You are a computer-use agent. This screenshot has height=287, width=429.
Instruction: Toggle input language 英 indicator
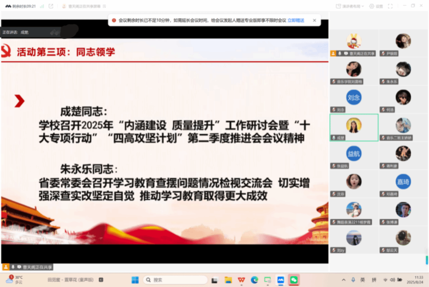[x=363, y=280]
